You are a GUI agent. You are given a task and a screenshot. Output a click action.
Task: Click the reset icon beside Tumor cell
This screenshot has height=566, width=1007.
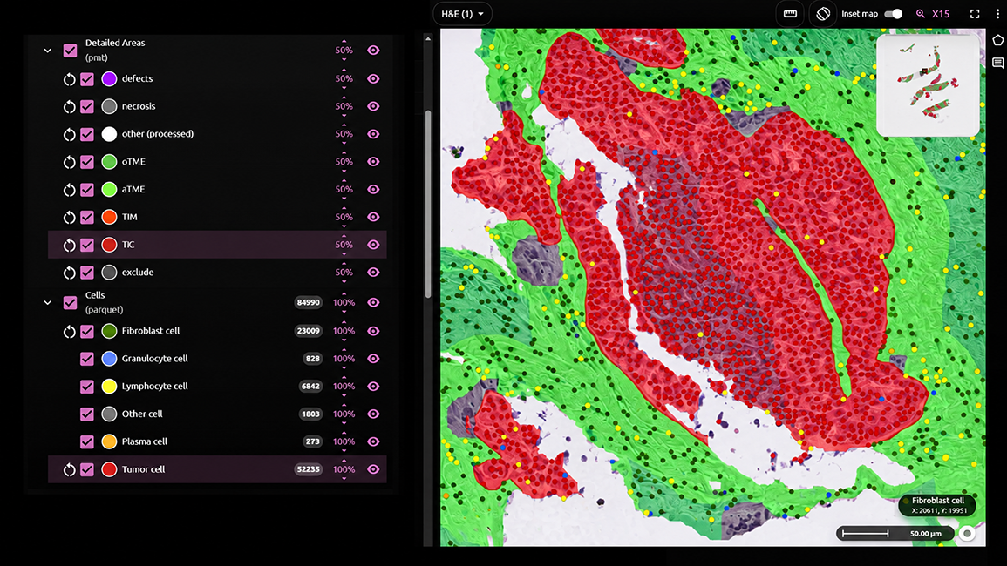click(x=70, y=469)
